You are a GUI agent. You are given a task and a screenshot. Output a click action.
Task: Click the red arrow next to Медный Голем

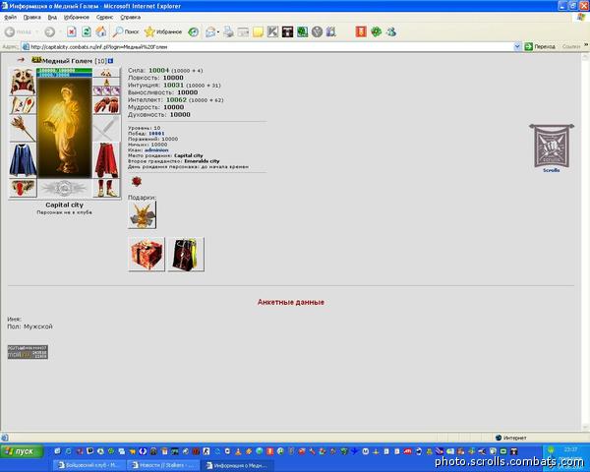[21, 60]
